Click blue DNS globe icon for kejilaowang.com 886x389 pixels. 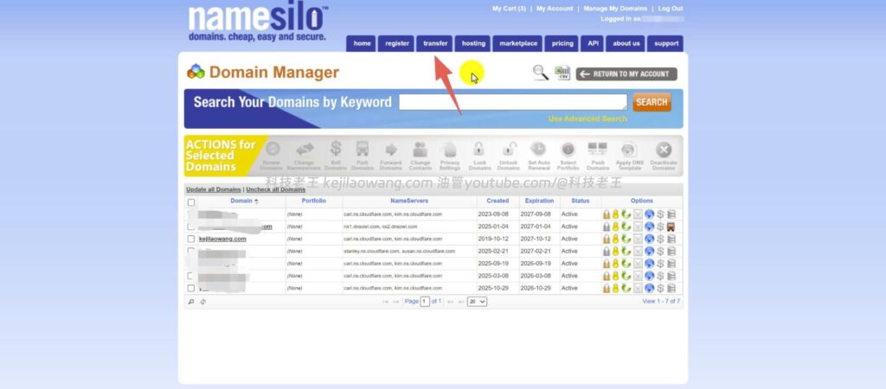click(649, 239)
